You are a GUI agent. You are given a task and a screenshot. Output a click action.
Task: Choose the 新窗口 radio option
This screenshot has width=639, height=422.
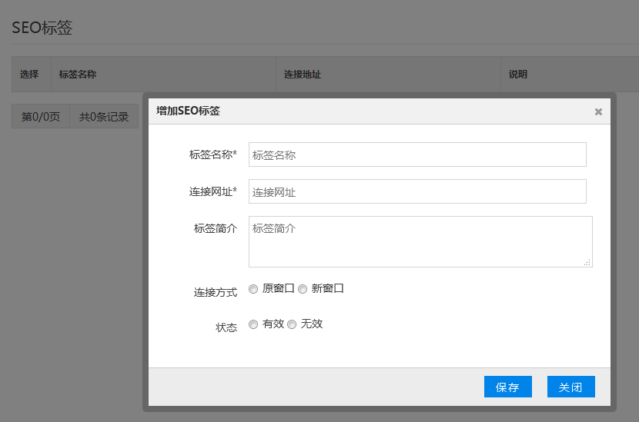[303, 289]
